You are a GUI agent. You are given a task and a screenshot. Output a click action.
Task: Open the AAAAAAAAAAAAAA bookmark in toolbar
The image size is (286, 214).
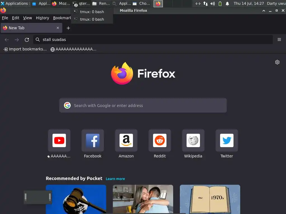(x=73, y=49)
